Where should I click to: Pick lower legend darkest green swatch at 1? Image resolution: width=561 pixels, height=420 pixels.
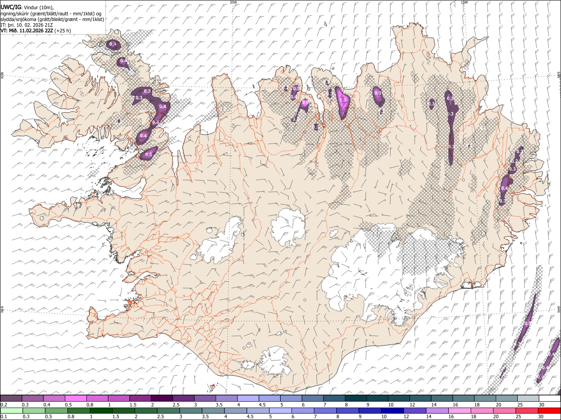point(101,410)
